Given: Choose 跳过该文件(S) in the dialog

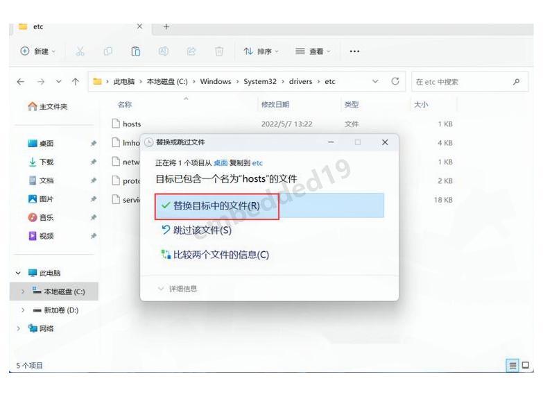Looking at the screenshot, I should pos(197,230).
